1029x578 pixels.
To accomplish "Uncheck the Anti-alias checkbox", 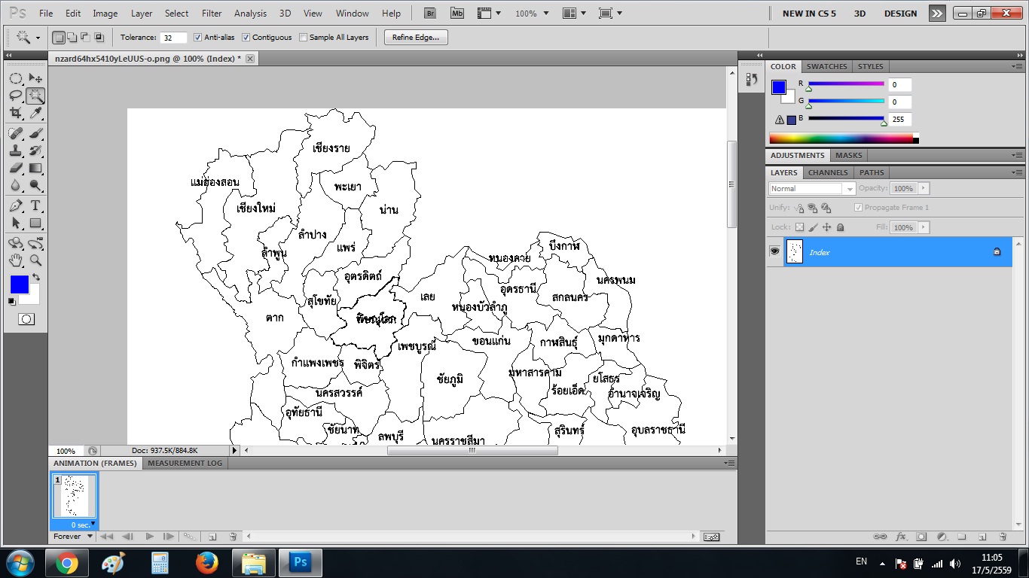I will (197, 38).
